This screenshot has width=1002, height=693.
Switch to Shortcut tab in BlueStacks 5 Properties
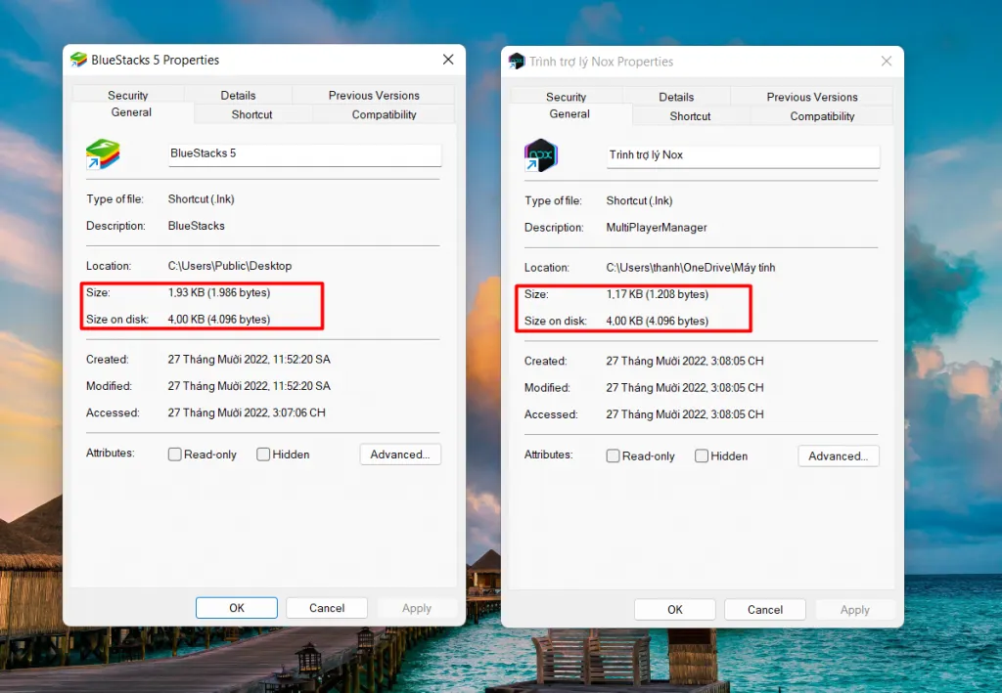pos(251,114)
